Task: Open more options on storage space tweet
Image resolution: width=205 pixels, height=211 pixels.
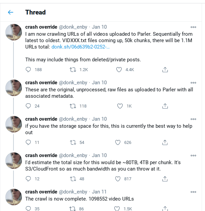Action: (193, 119)
